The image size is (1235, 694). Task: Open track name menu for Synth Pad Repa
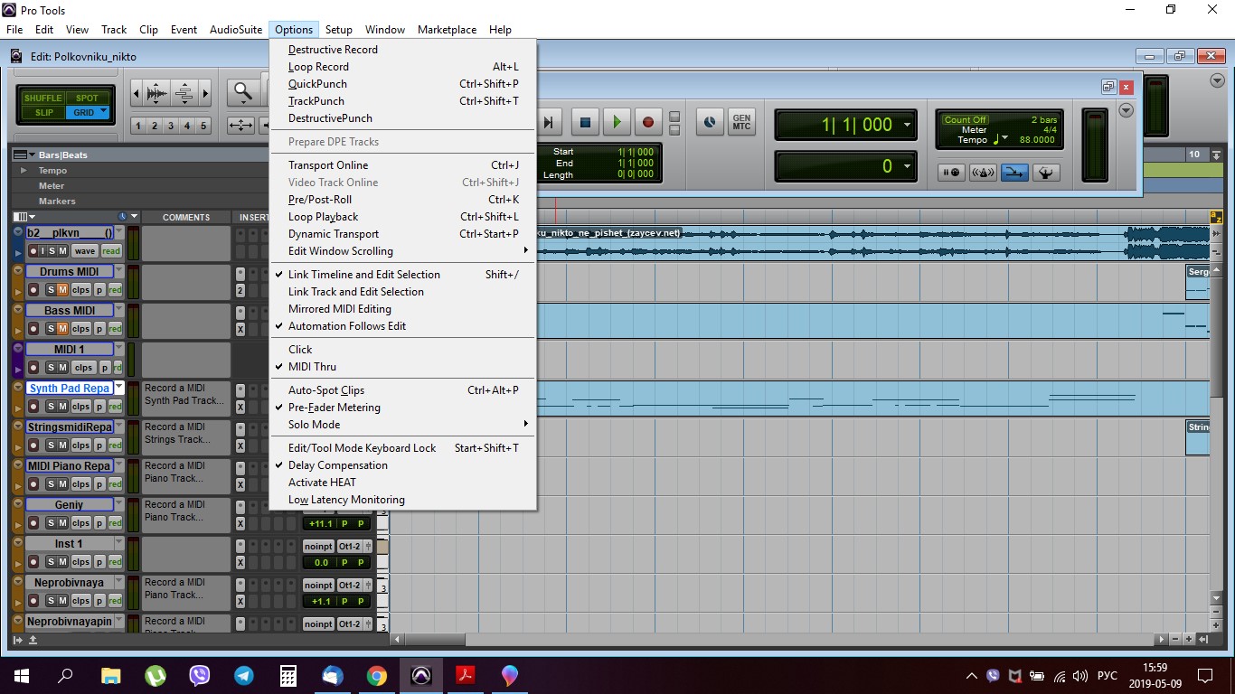(118, 388)
